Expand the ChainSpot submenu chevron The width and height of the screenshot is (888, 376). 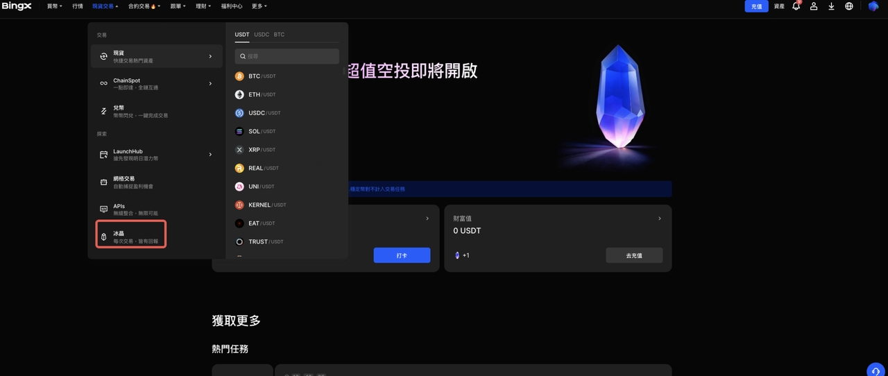pos(210,84)
